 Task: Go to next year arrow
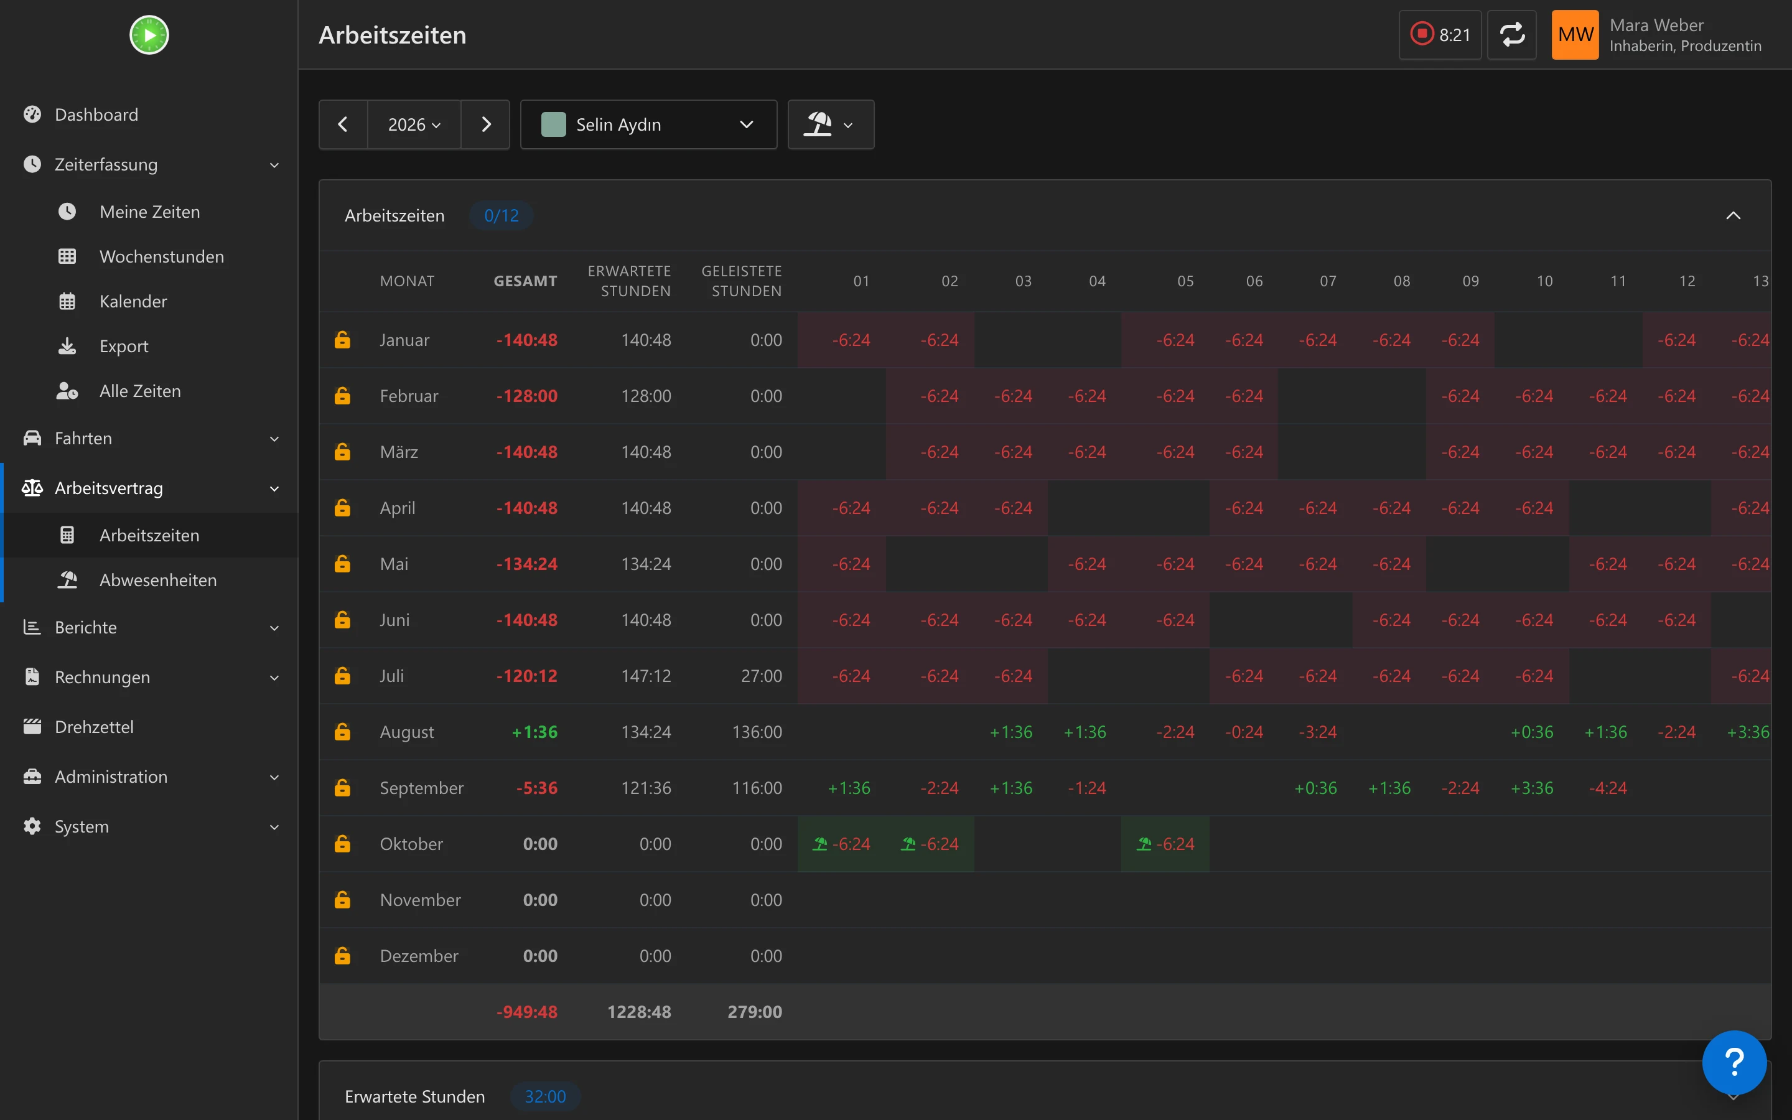click(486, 124)
